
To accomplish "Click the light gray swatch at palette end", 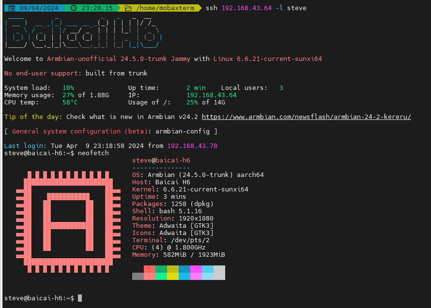I will pos(219,272).
